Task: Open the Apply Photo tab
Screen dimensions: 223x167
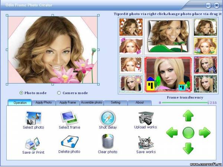Action: [43, 102]
